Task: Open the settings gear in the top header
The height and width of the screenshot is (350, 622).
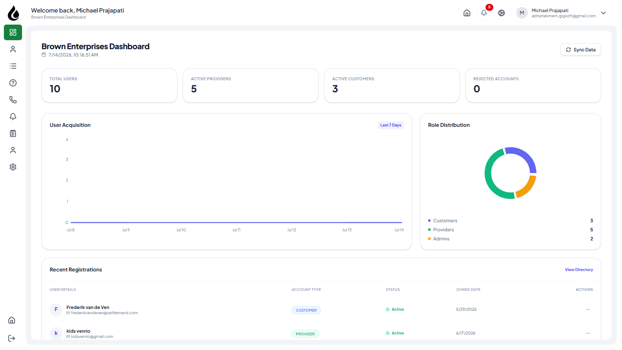Action: [x=501, y=13]
